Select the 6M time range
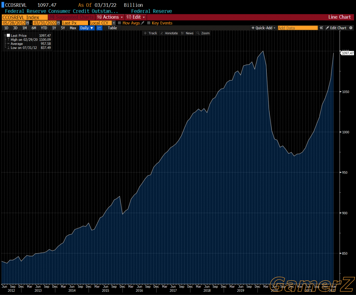 [x=34, y=28]
